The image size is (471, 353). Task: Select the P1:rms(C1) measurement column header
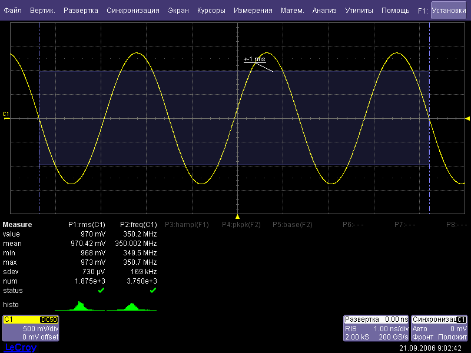[87, 225]
